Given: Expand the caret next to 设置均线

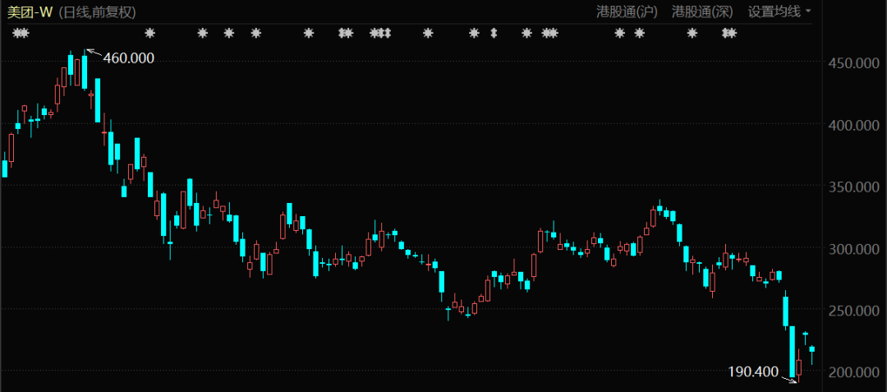Looking at the screenshot, I should 808,12.
